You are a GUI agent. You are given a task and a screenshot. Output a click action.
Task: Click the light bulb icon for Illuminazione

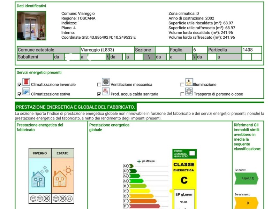click(189, 82)
